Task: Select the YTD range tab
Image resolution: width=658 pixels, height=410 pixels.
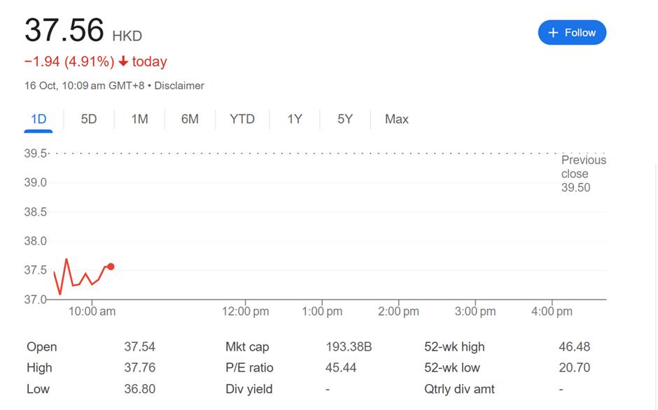Action: (x=242, y=119)
